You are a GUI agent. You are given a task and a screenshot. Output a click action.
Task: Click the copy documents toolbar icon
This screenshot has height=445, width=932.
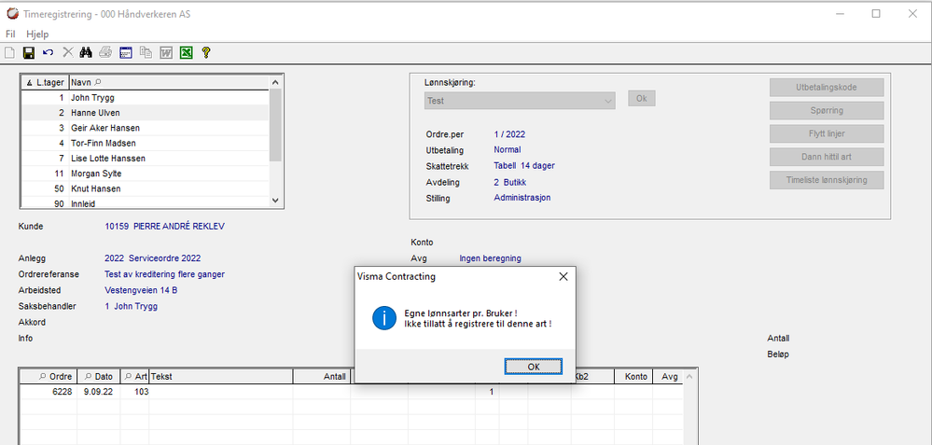coord(146,52)
